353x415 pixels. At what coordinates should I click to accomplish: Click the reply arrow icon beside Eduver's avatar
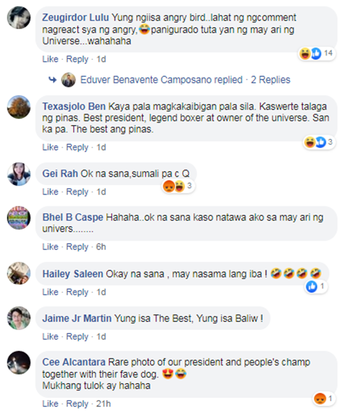pos(53,79)
